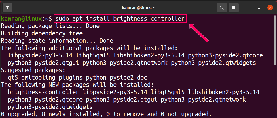Open a new terminal tab
Viewport: 277px width, 118px height.
click(x=7, y=7)
